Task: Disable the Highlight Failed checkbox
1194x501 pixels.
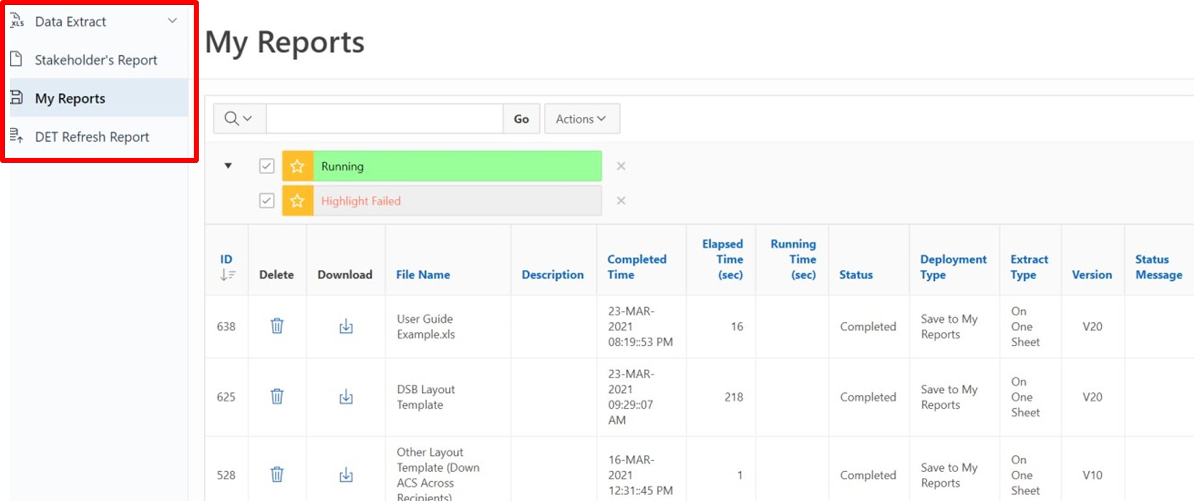Action: [x=267, y=201]
